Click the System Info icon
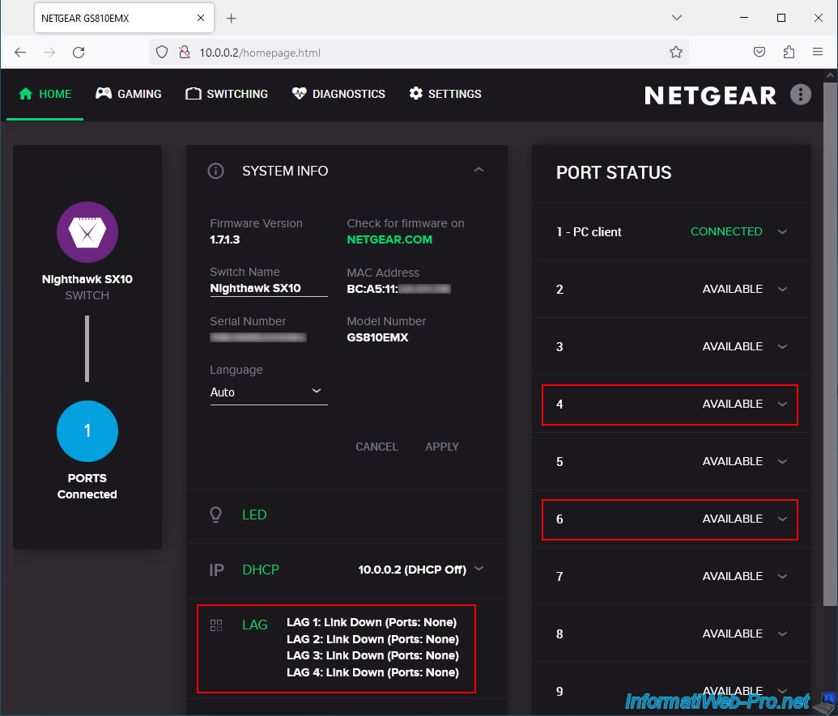838x716 pixels. point(215,171)
